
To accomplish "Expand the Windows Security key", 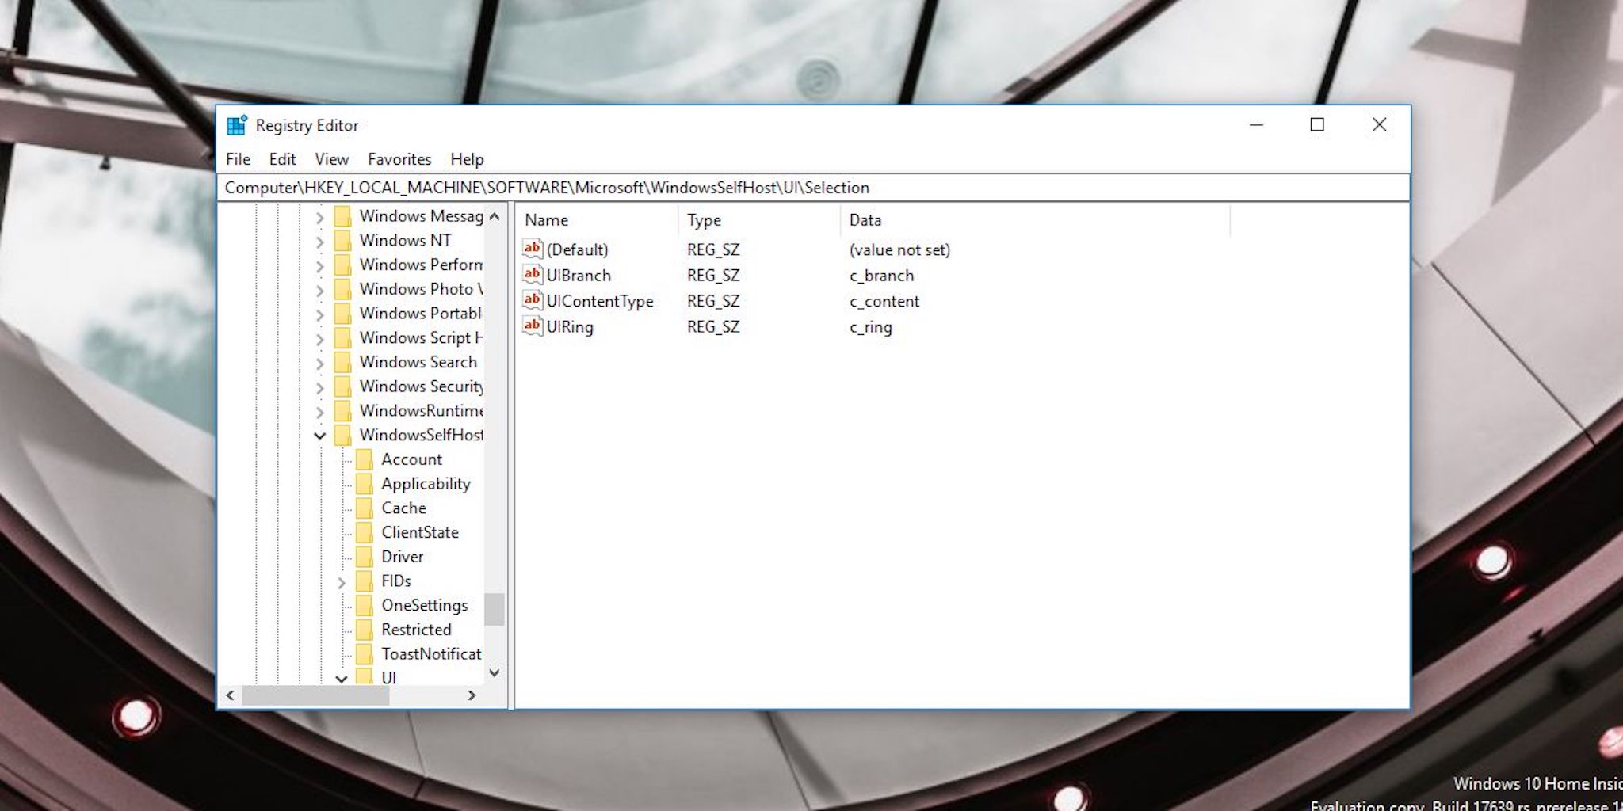I will (x=319, y=388).
